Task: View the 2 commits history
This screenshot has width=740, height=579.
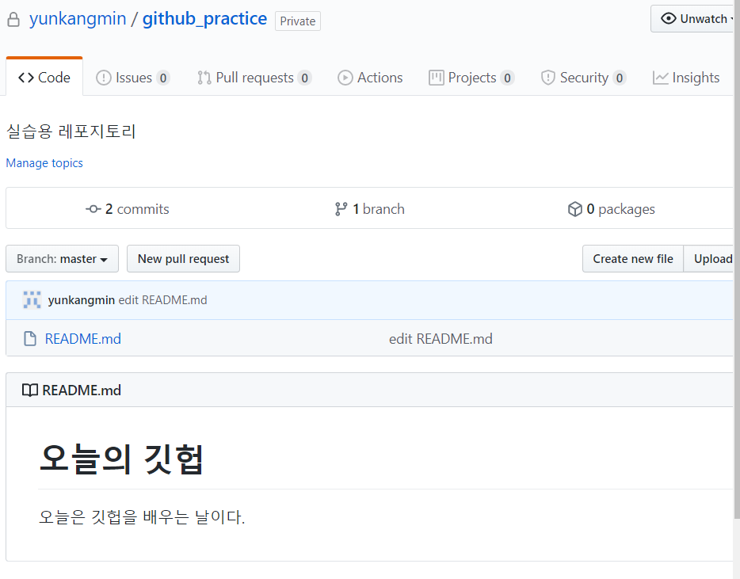Action: (128, 208)
